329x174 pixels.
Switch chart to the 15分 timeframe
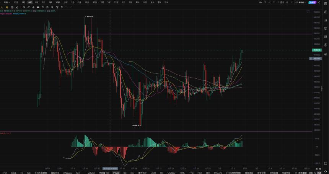click(16, 2)
